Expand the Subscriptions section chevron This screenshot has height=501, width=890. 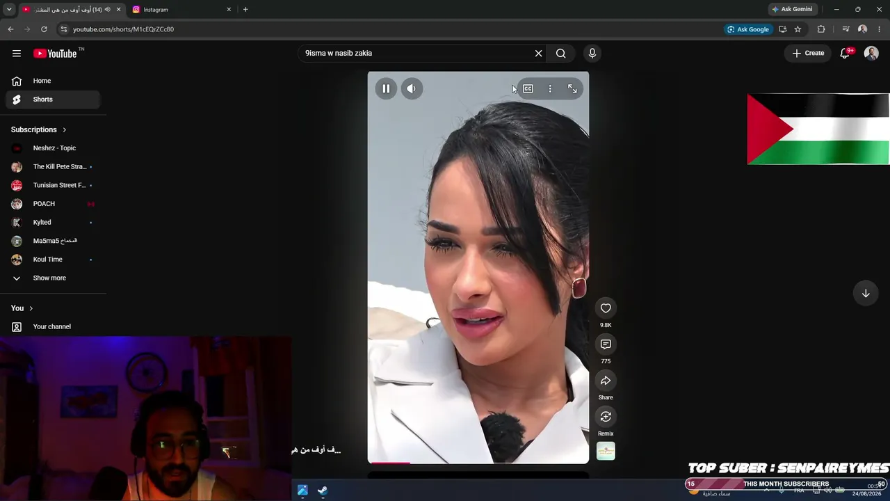(x=65, y=129)
